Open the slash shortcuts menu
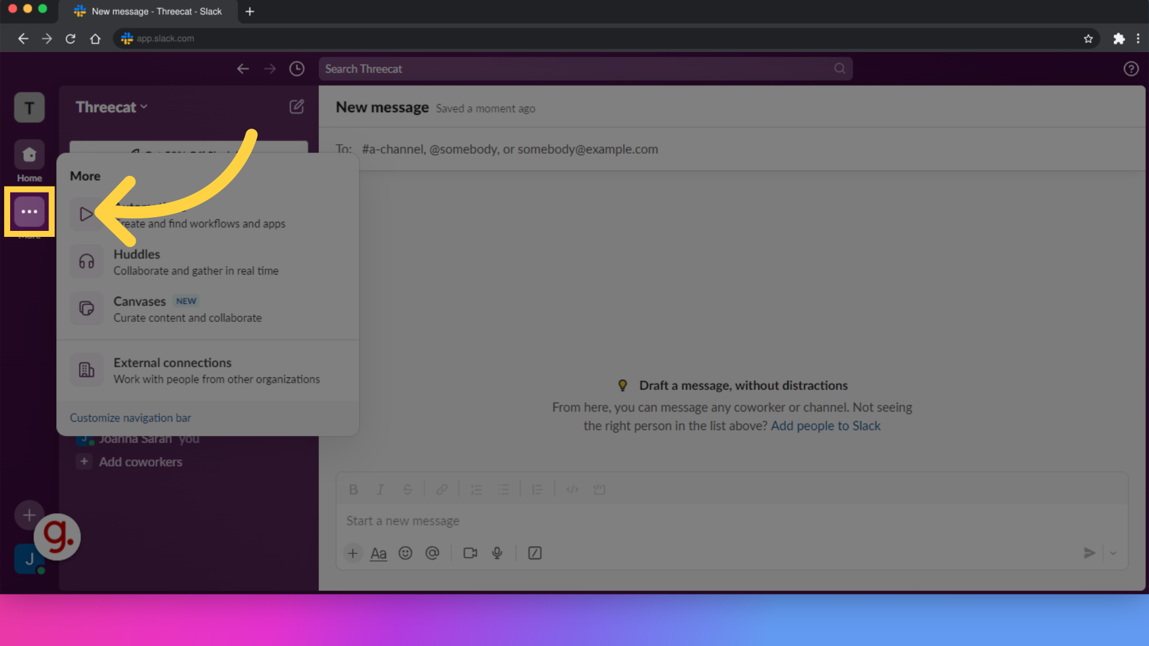This screenshot has width=1149, height=646. (534, 553)
